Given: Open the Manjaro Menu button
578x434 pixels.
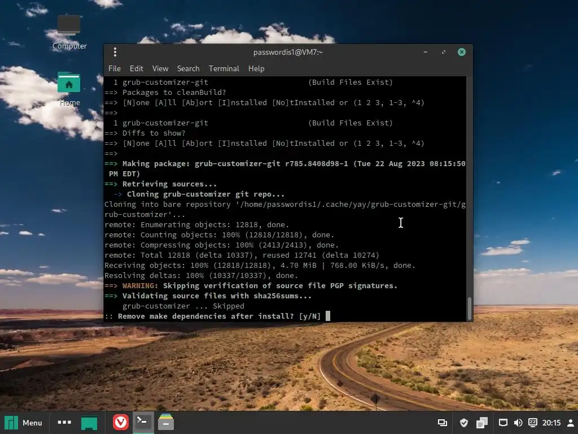Looking at the screenshot, I should pyautogui.click(x=23, y=423).
